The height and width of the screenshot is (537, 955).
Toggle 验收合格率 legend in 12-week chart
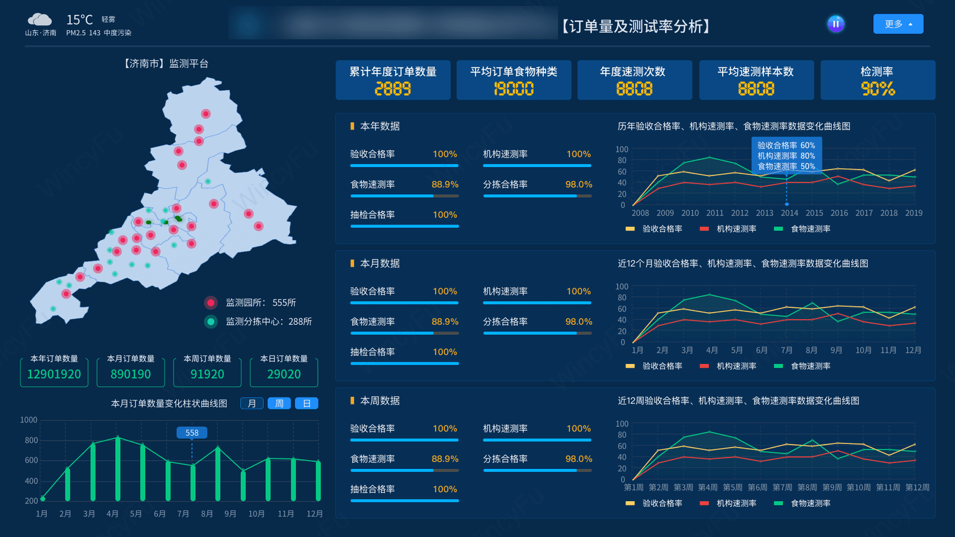coord(654,503)
